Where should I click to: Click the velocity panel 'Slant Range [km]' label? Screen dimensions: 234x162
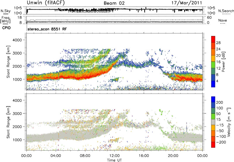(8, 122)
